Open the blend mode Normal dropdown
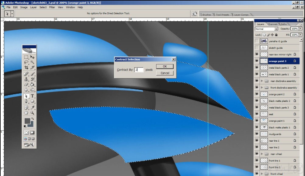Viewport: 305px width, 176px height. 266,29
